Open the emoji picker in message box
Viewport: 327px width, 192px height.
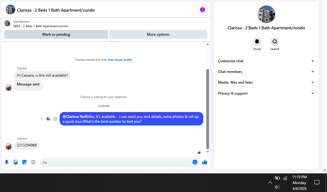coord(195,162)
